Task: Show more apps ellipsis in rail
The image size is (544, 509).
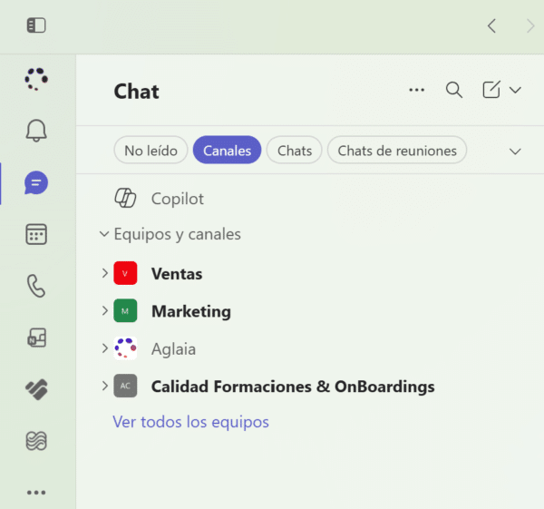Action: [36, 493]
